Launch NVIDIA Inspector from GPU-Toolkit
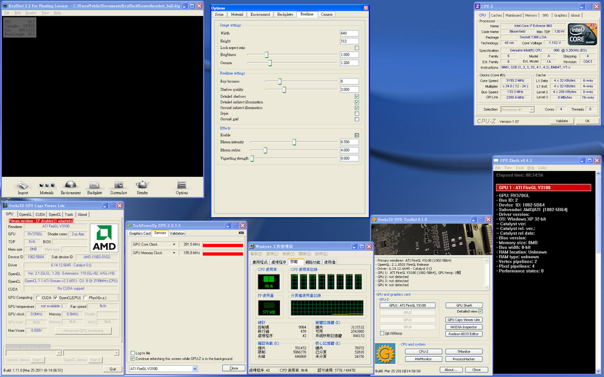604x377 pixels. coord(464,327)
